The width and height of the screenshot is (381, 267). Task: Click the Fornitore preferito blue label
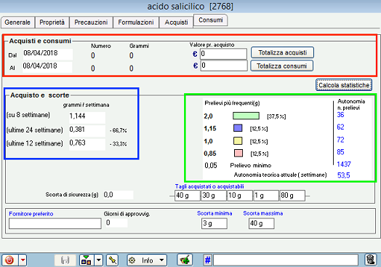[x=31, y=214]
